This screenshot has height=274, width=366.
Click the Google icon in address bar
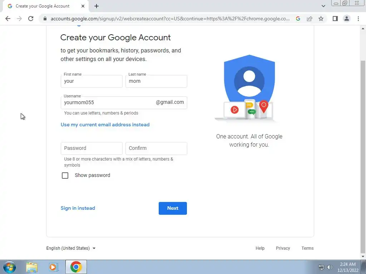pos(298,19)
